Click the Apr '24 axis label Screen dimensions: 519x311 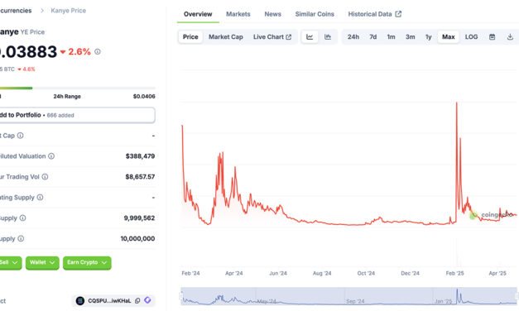coord(234,273)
